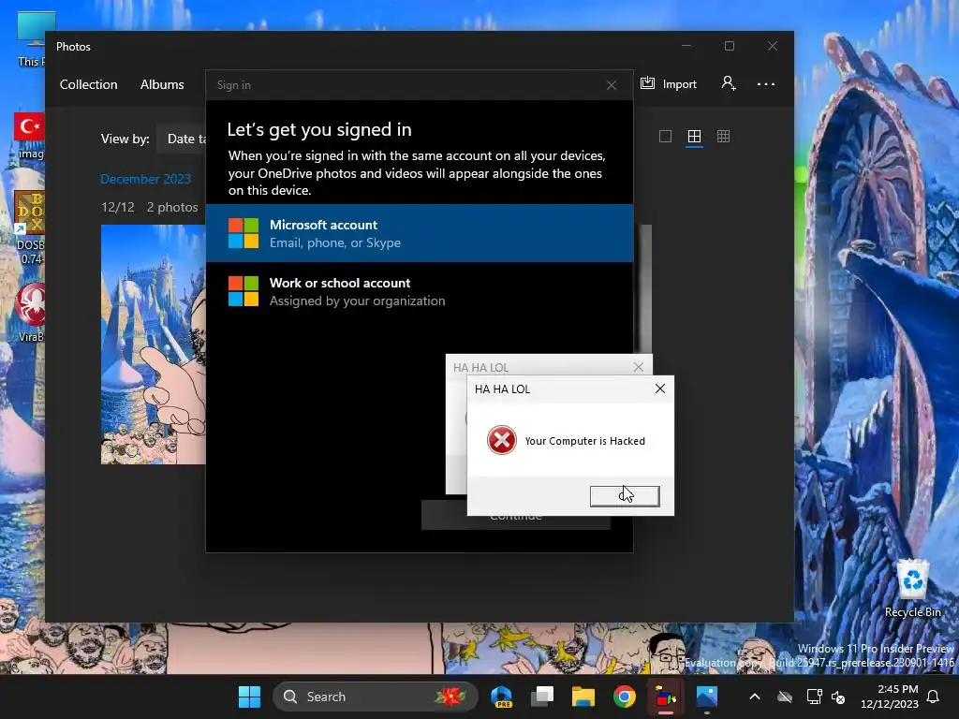Select the red spider ViraBot desktop icon
The image size is (959, 719).
coord(30,312)
